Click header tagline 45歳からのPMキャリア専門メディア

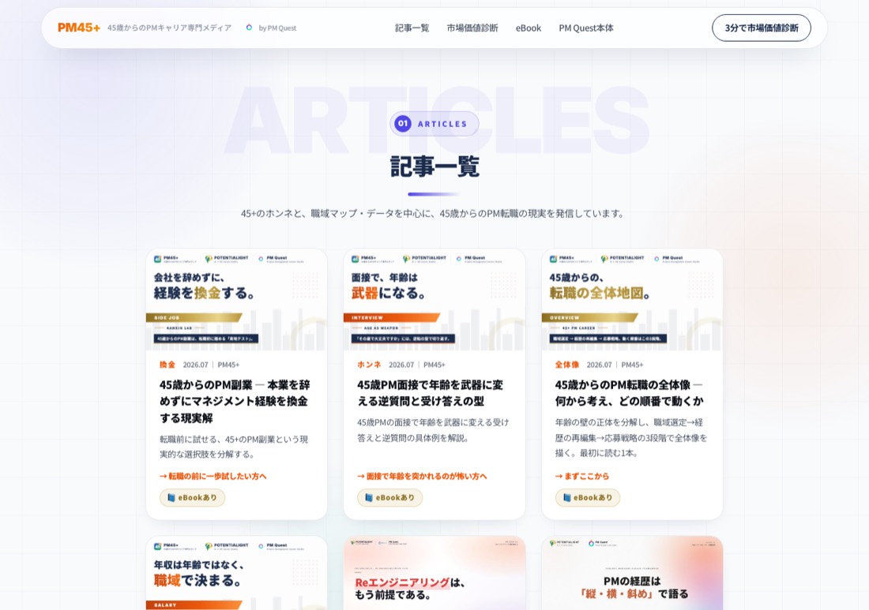tap(170, 28)
